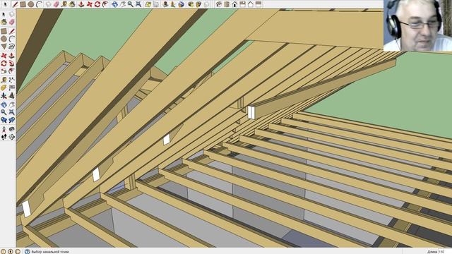Click Move tool in left palette
452x254 pixels.
(x=4, y=56)
